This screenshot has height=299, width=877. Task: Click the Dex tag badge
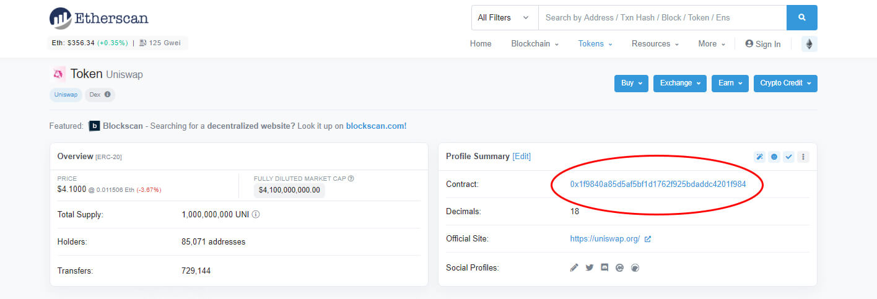pyautogui.click(x=100, y=95)
